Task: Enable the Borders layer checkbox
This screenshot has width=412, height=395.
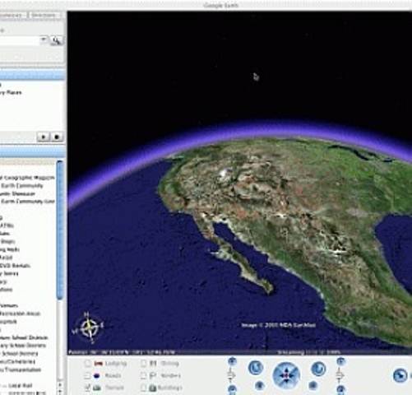Action: (143, 375)
